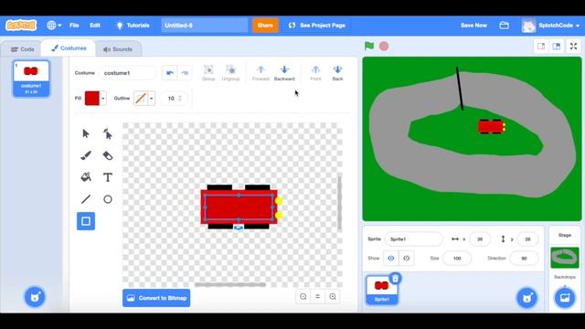This screenshot has width=585, height=329.
Task: Click the canvas horizontal scrollbar
Action: point(230,284)
